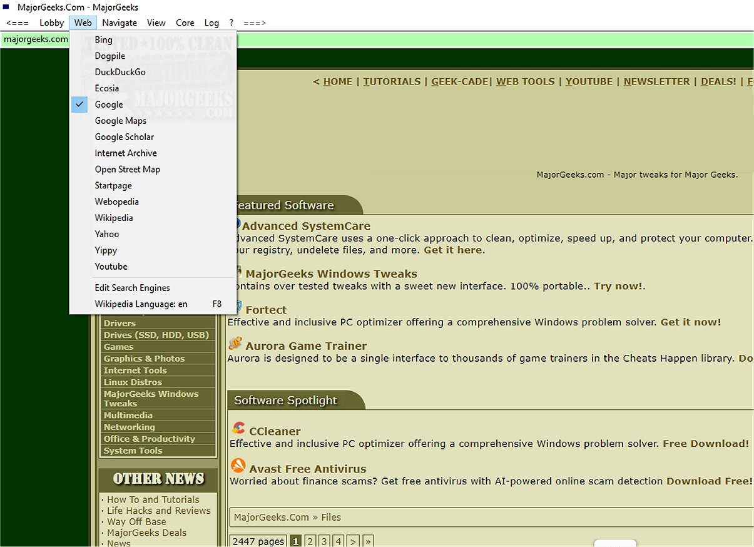The height and width of the screenshot is (547, 754).
Task: Pick Google Maps in the Web menu
Action: click(153, 121)
